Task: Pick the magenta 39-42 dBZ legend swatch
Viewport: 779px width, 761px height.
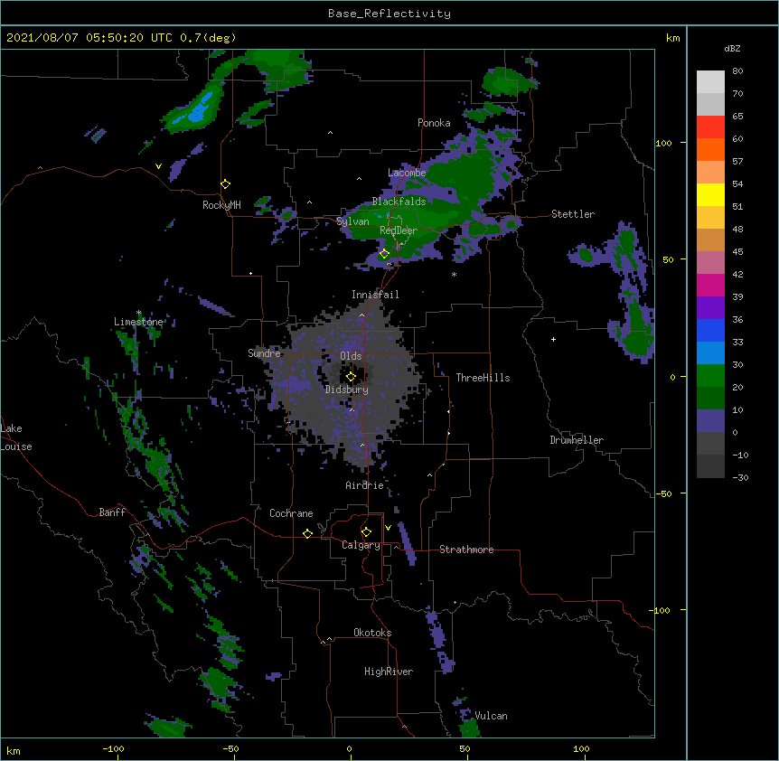Action: (x=710, y=285)
